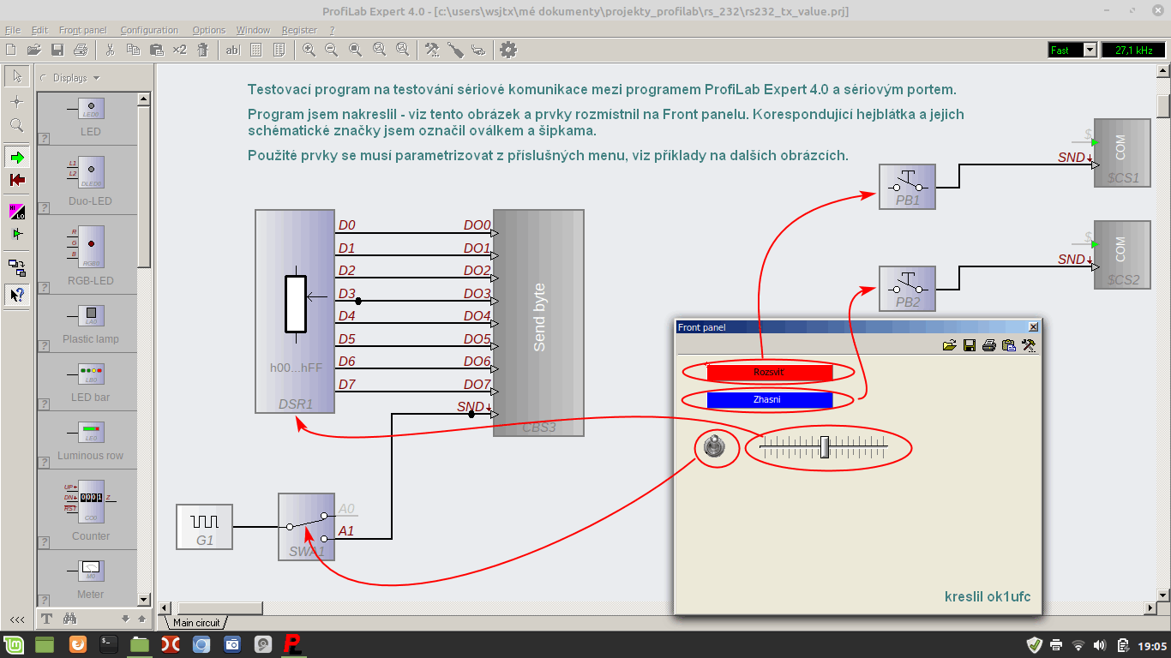The height and width of the screenshot is (658, 1171).
Task: Click the dark red Stop arrow icon
Action: [16, 180]
